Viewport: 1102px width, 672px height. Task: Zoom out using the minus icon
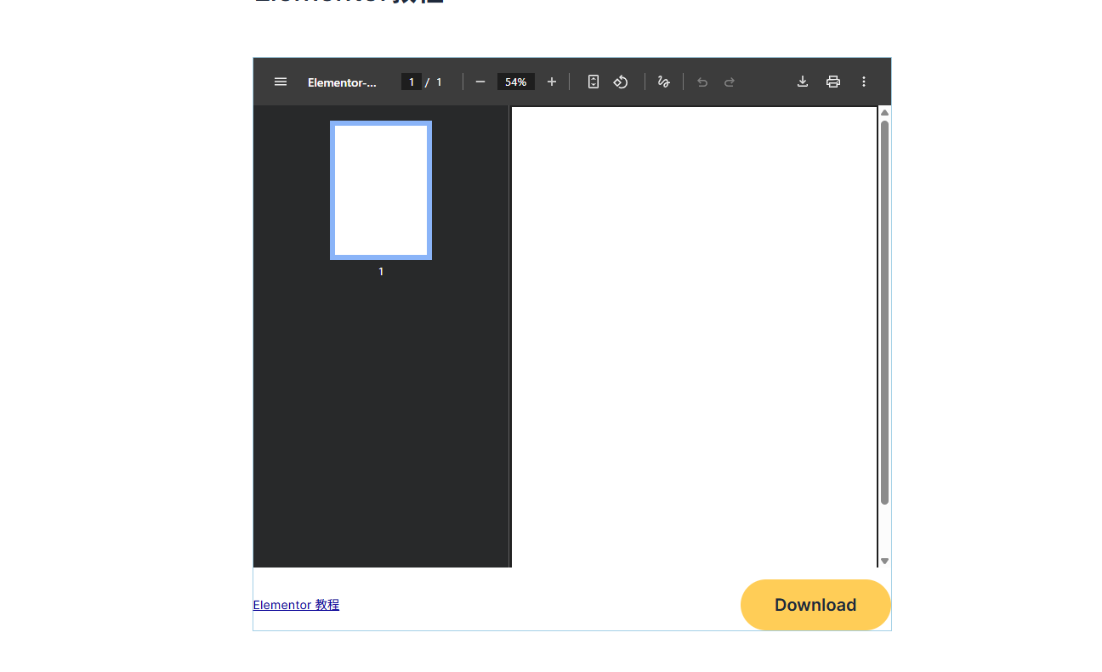tap(480, 82)
